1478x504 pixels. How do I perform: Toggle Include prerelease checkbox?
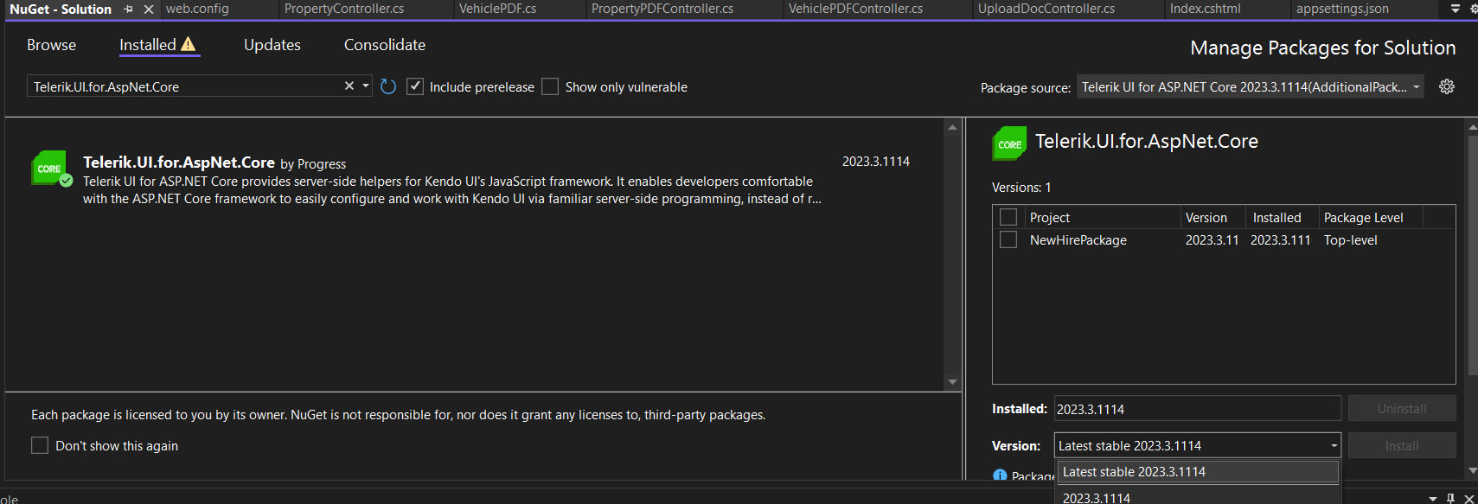tap(415, 86)
